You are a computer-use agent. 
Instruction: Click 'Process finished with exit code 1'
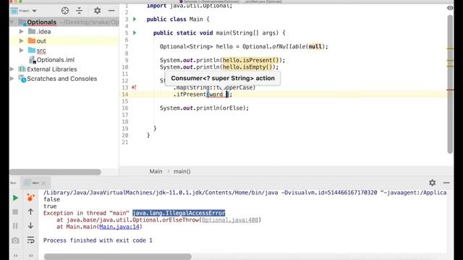coord(98,240)
